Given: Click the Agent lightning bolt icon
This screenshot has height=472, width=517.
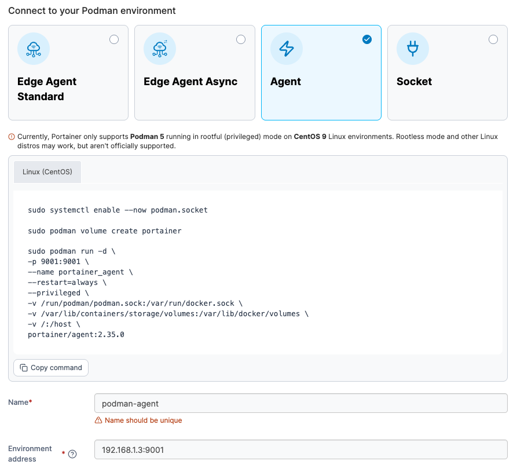Looking at the screenshot, I should tap(287, 49).
